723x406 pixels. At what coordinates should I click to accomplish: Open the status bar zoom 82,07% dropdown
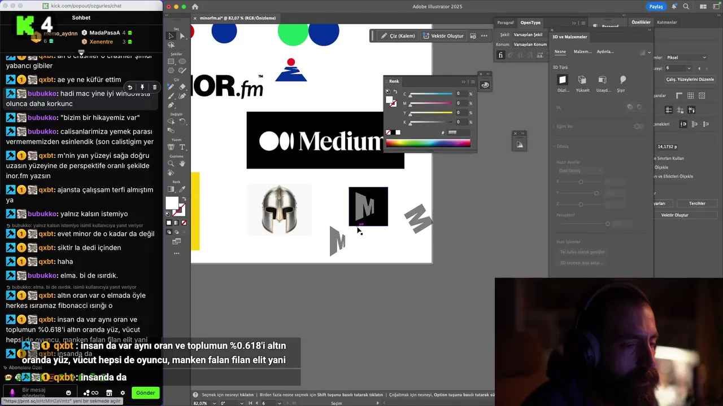(215, 403)
